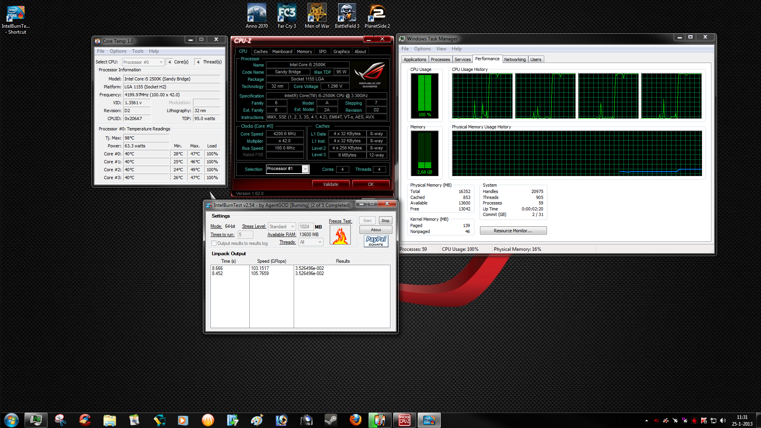The image size is (761, 428).
Task: Open Windows Explorer from taskbar
Action: pyautogui.click(x=109, y=420)
